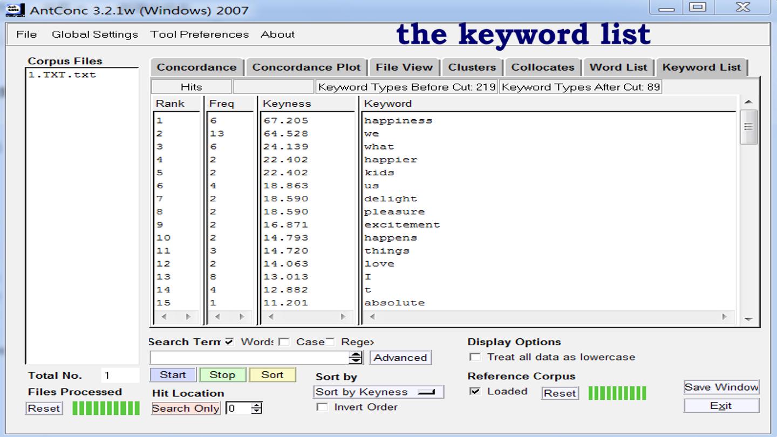This screenshot has width=777, height=437.
Task: Open the Tool Preferences menu
Action: point(200,35)
